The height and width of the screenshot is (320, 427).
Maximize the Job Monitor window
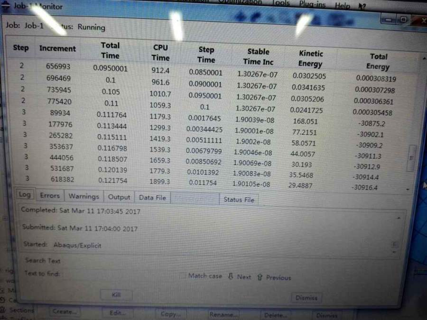403,20
